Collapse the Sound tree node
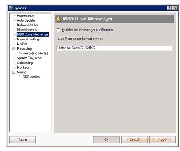 [x=14, y=72]
